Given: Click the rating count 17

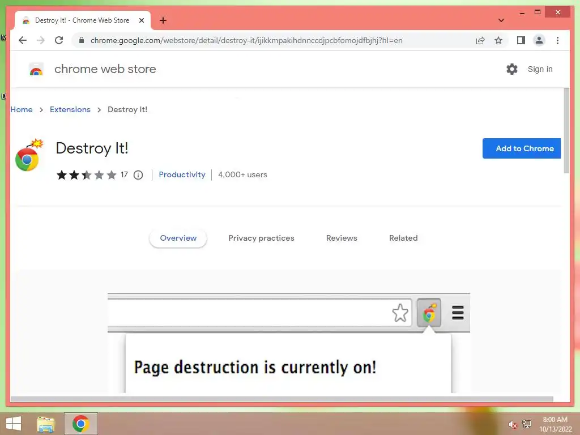Looking at the screenshot, I should [x=124, y=174].
